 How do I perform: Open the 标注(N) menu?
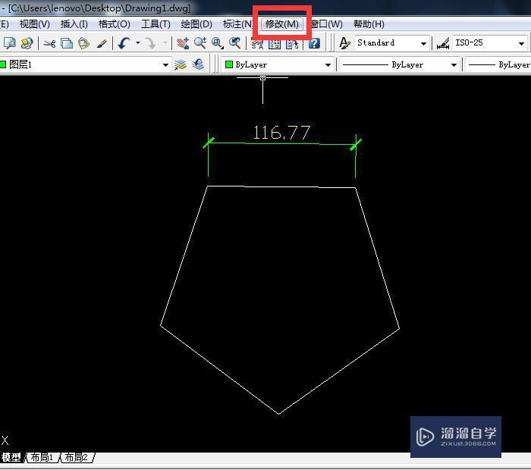237,24
